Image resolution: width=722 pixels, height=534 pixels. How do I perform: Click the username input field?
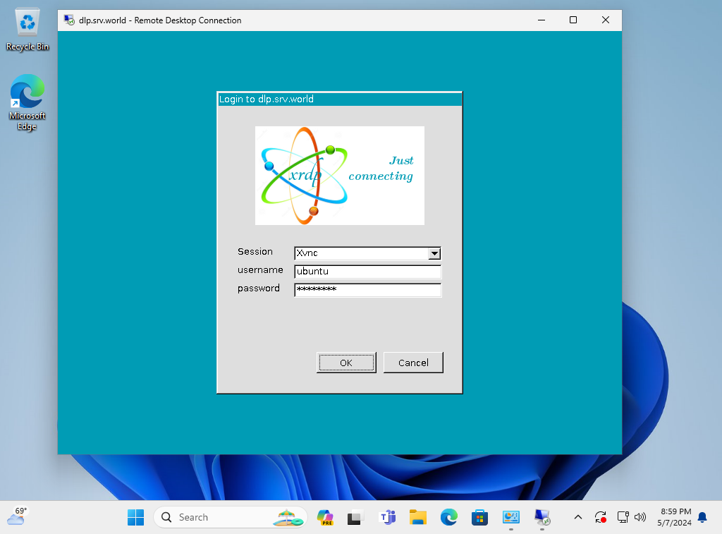(367, 272)
